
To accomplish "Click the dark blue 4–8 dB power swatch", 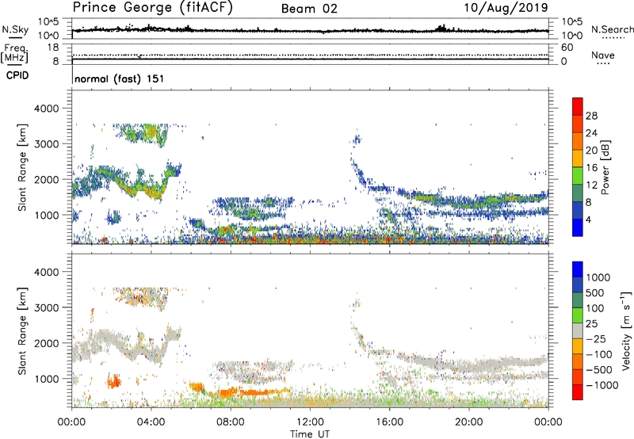I will coord(578,211).
